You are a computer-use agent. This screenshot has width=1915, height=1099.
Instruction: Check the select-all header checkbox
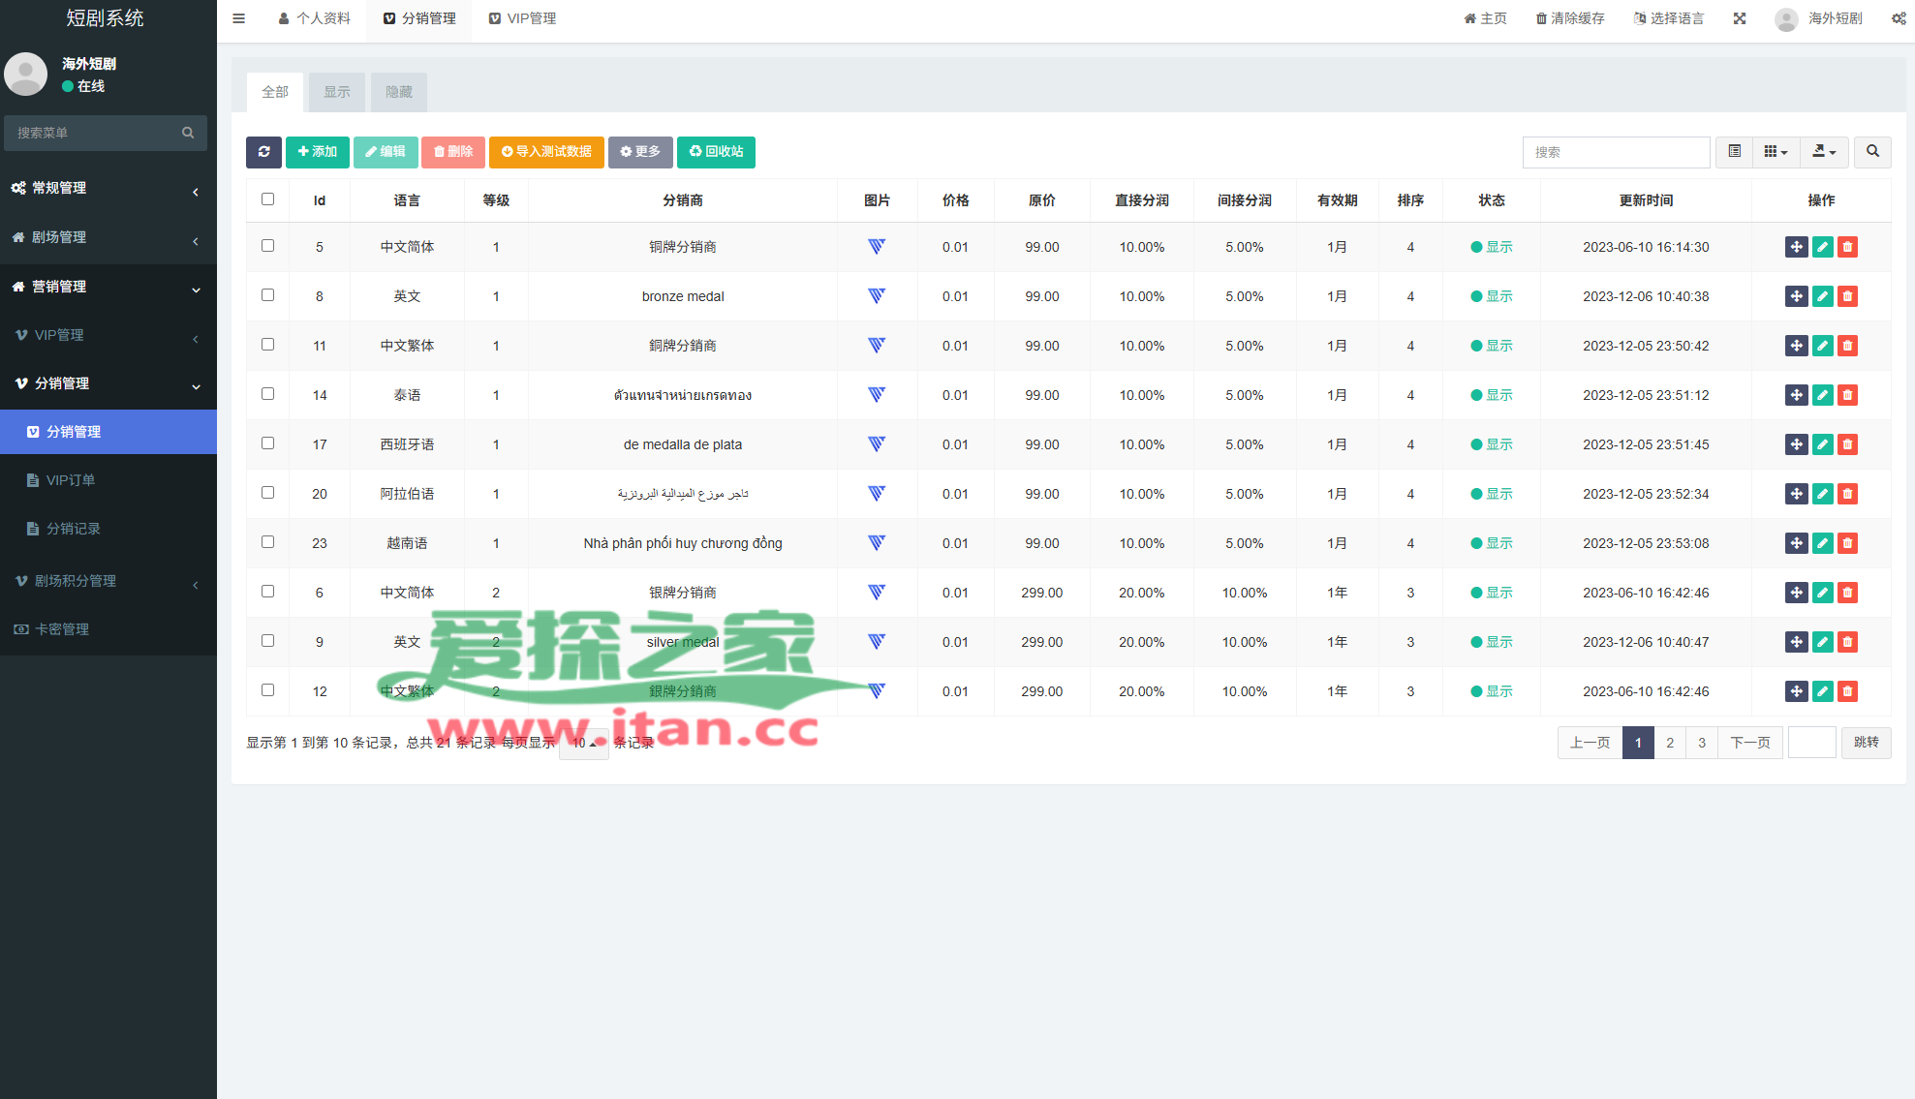[267, 199]
